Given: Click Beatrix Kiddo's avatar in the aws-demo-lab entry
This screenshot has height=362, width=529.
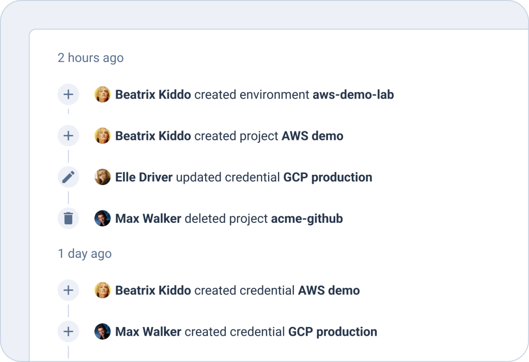Looking at the screenshot, I should click(102, 95).
